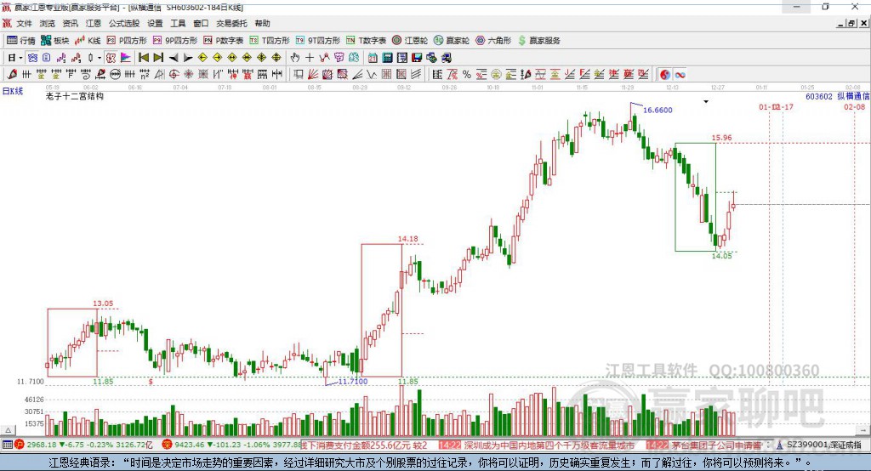
Task: Open the 交易委托 menu
Action: [231, 23]
